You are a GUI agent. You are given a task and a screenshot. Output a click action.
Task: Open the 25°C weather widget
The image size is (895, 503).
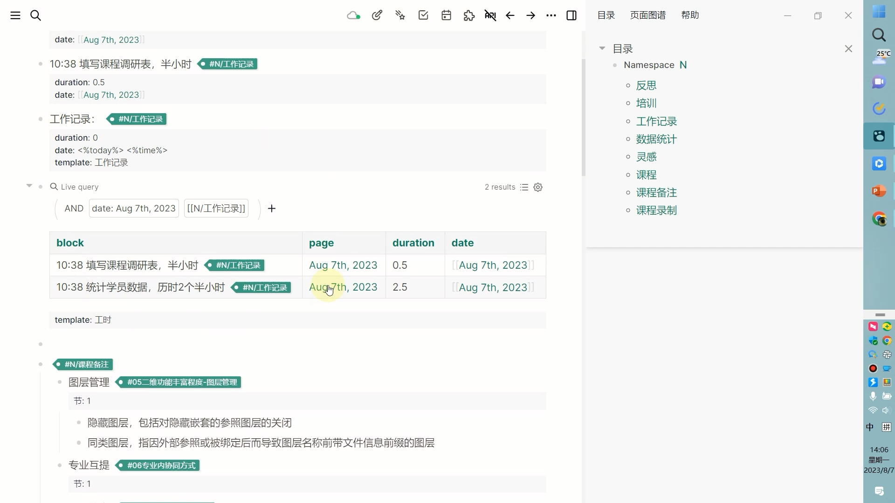coord(880,58)
